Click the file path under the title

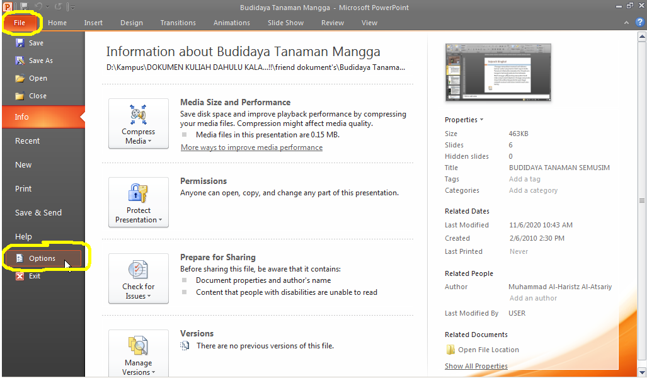256,67
